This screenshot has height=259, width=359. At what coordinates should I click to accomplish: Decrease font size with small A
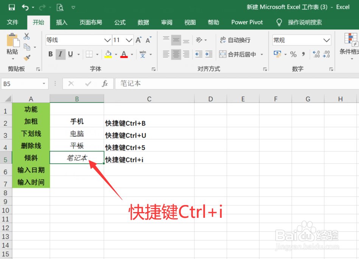click(x=149, y=40)
